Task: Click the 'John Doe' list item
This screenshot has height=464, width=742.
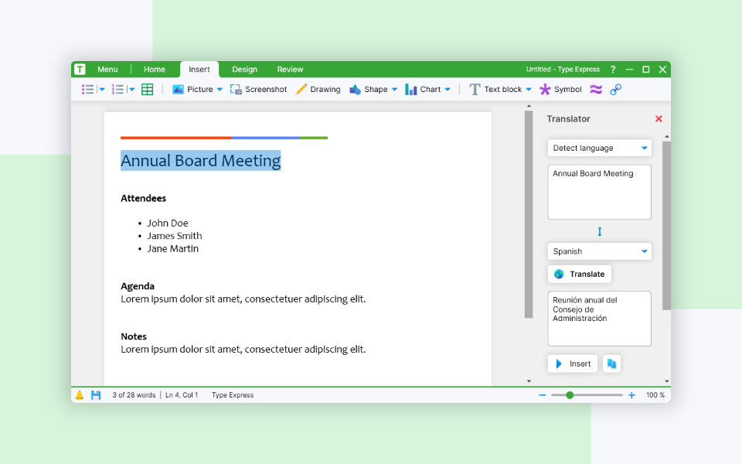Action: pyautogui.click(x=168, y=223)
